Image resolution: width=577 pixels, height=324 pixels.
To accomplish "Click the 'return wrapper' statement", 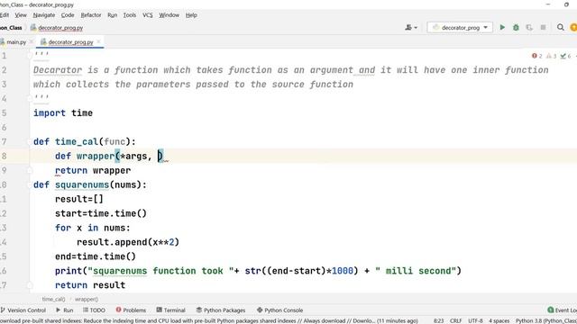I will [93, 170].
